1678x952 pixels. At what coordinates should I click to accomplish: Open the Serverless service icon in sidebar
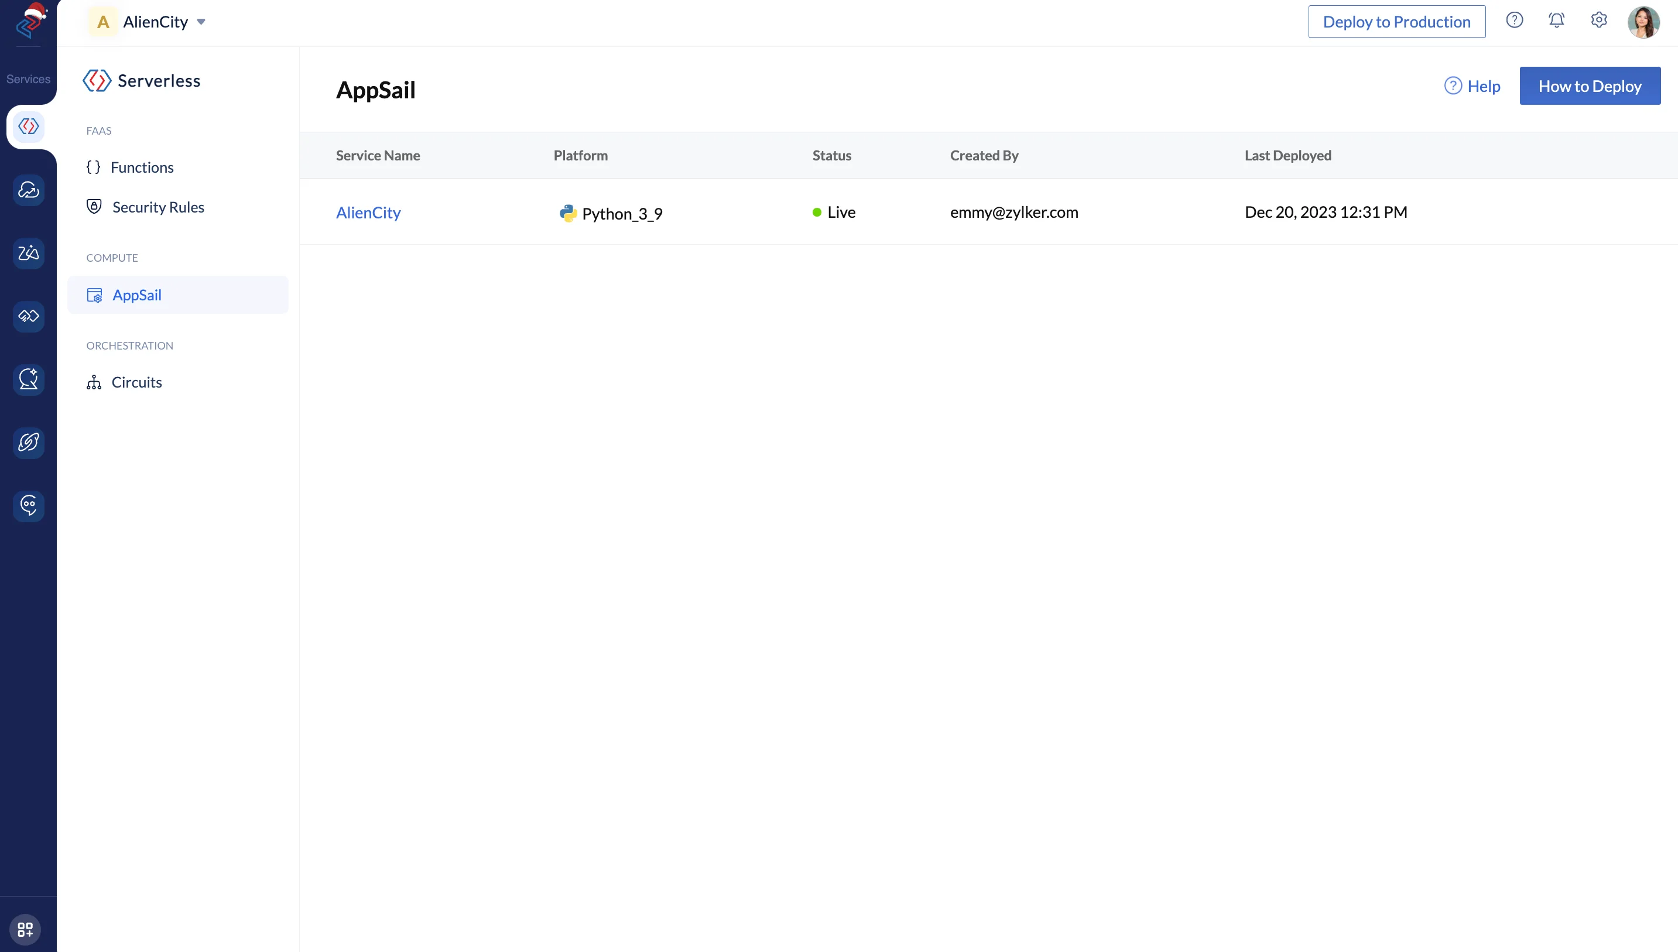(x=28, y=126)
